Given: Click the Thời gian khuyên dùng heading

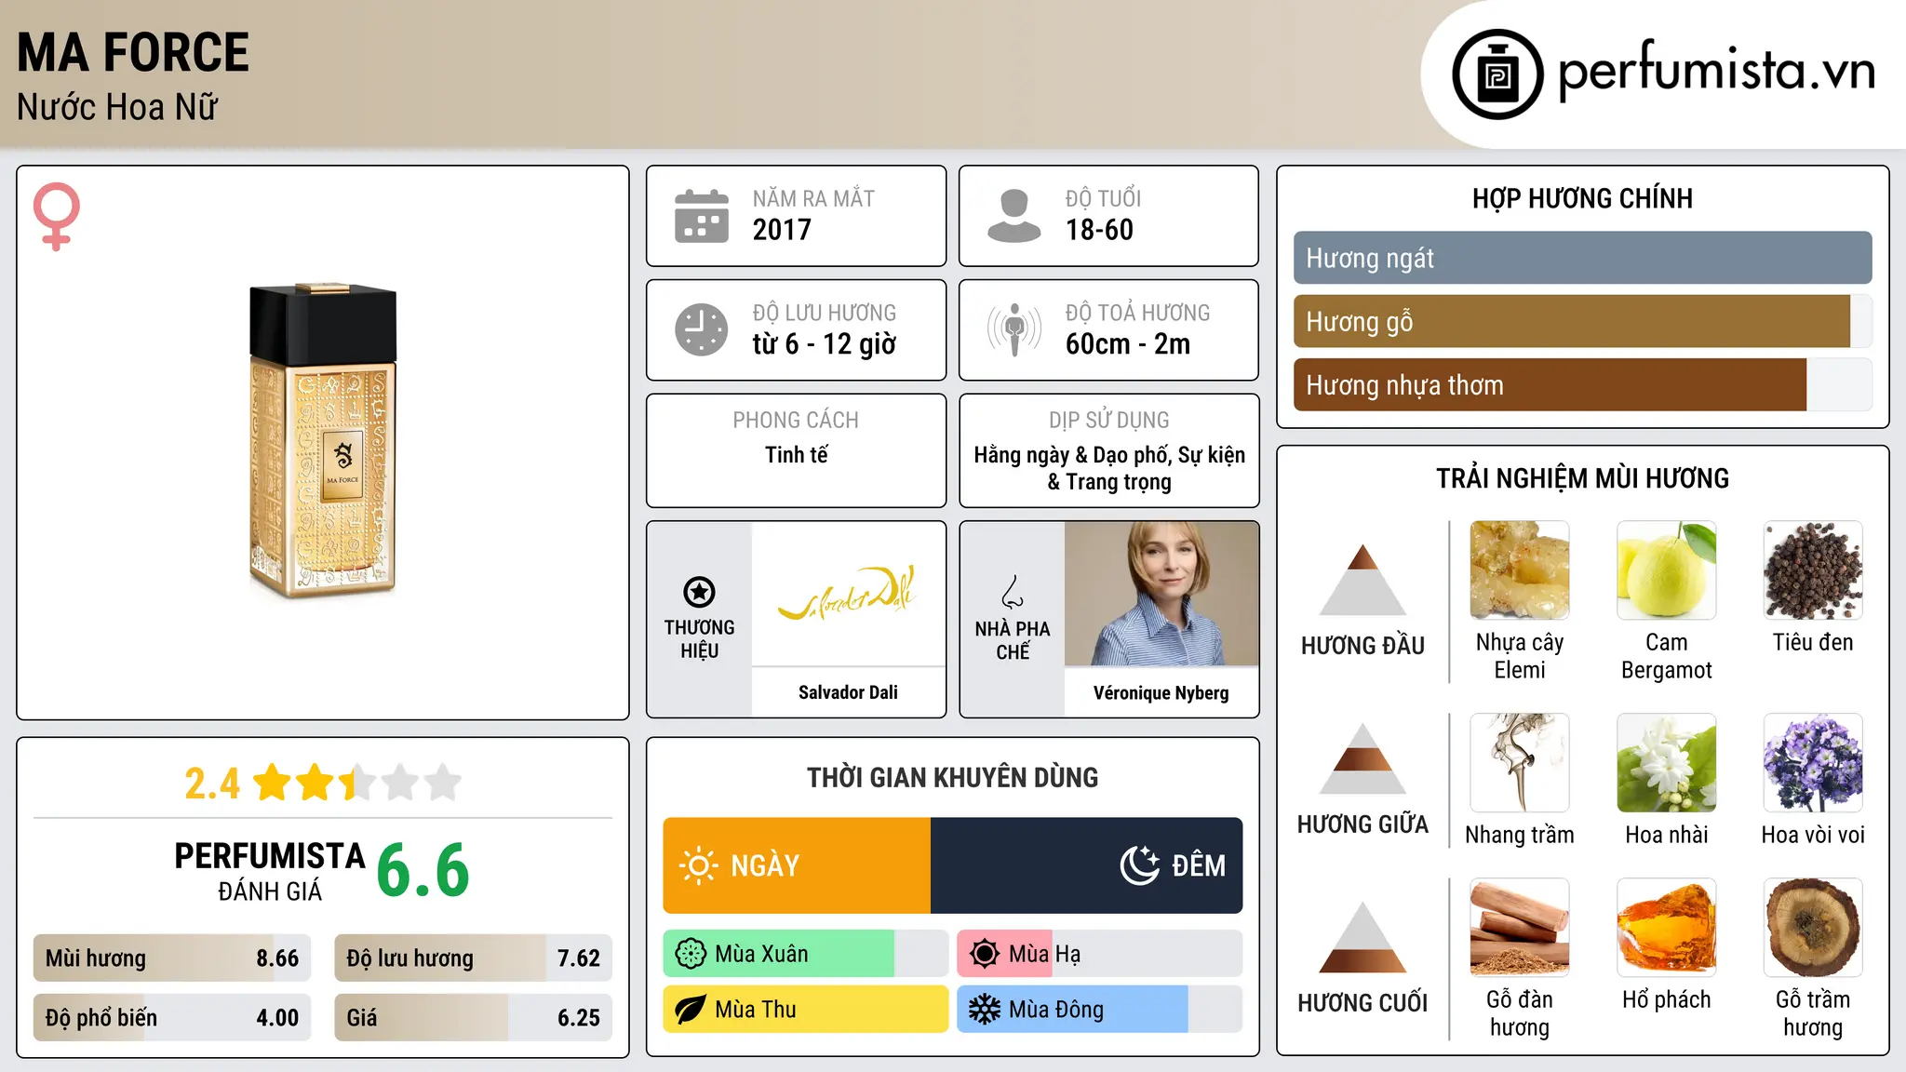Looking at the screenshot, I should click(952, 778).
